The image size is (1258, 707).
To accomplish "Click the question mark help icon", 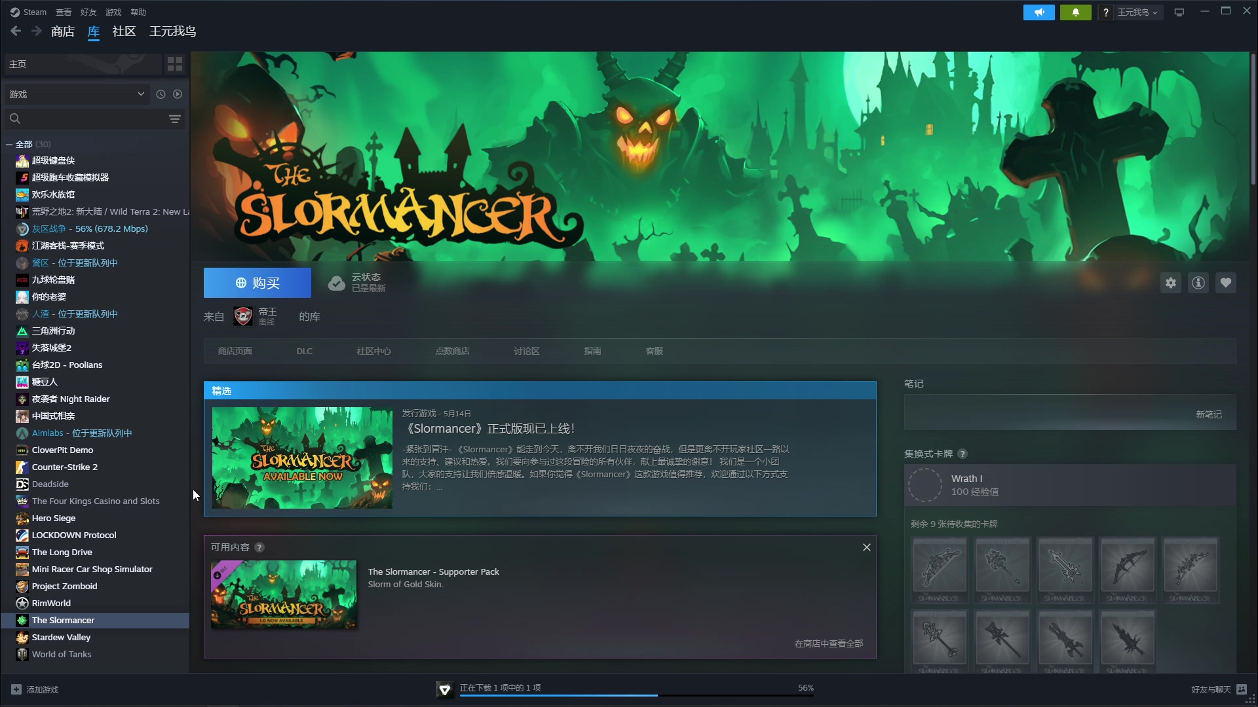I will click(1105, 12).
